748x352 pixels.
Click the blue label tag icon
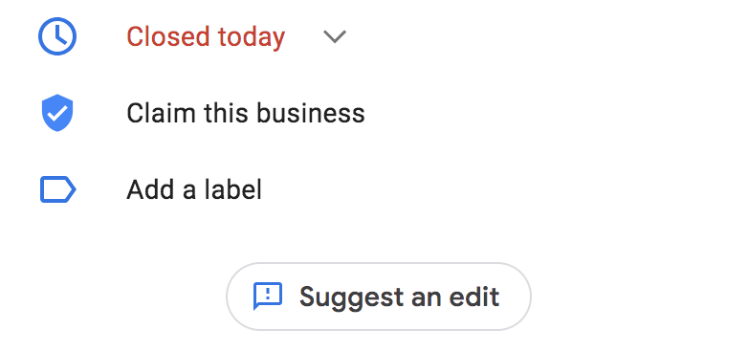(57, 189)
